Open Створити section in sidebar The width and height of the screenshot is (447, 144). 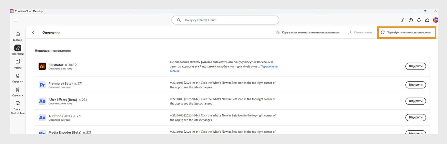click(18, 92)
